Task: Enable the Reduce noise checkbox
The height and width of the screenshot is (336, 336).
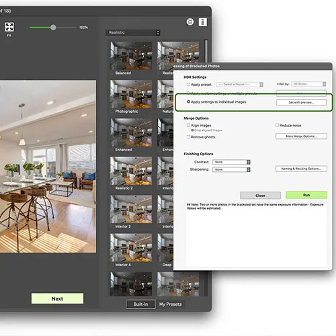Action: click(277, 125)
